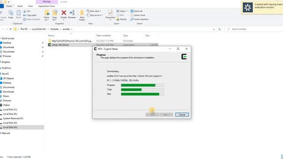
Task: Open the Copy to menu
Action: click(54, 15)
